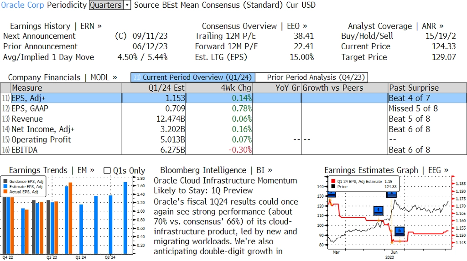Screen dimensions: 467x261
Task: Select the Net Income, Adj+ row
Action: point(233,129)
